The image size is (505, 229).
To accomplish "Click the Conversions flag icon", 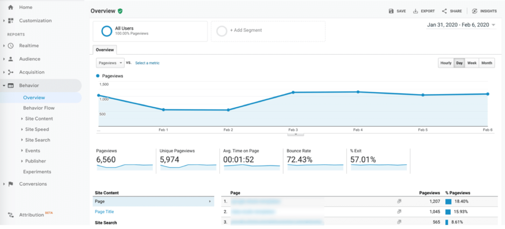I will click(x=11, y=184).
